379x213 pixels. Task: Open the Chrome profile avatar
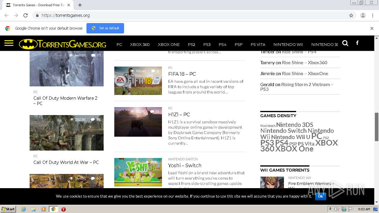click(x=363, y=15)
